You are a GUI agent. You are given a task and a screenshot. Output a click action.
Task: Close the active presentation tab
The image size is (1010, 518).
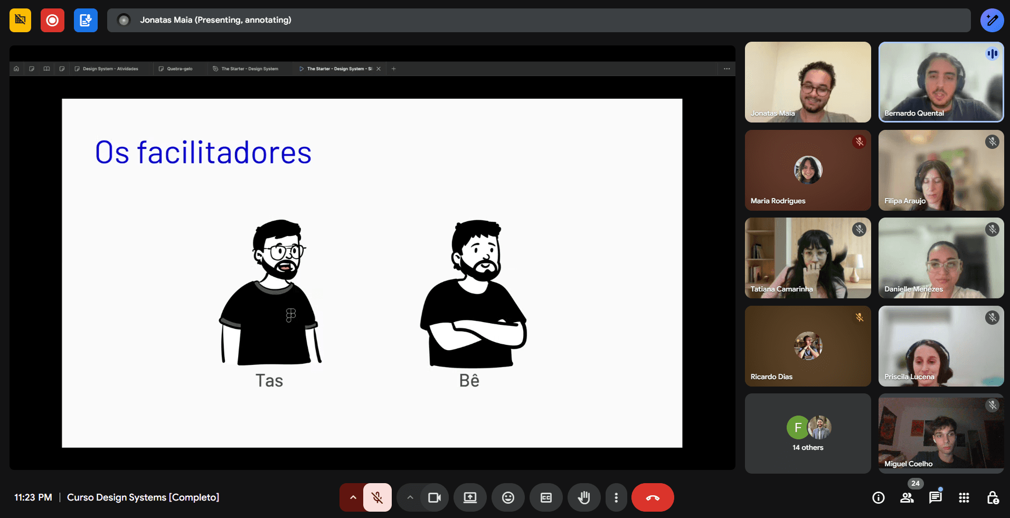pyautogui.click(x=379, y=69)
